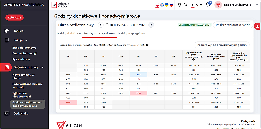Set the medium font size A
Image resolution: width=261 pixels, height=129 pixels.
coord(197,5)
